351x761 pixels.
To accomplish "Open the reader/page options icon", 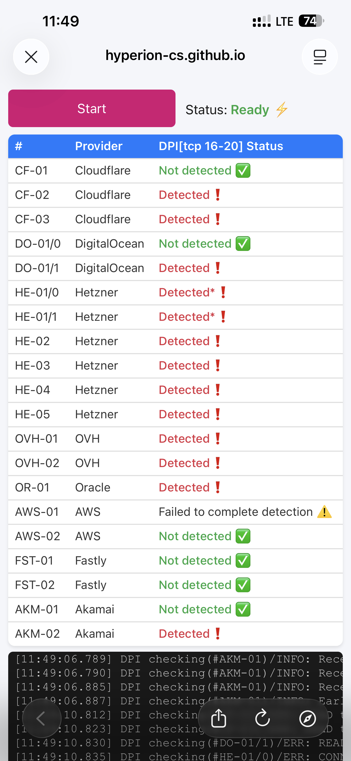I will click(320, 57).
